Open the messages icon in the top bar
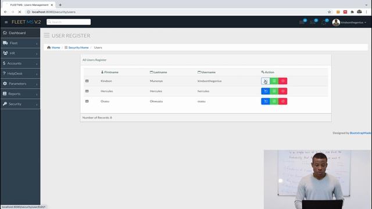This screenshot has width=372, height=209. pyautogui.click(x=302, y=22)
